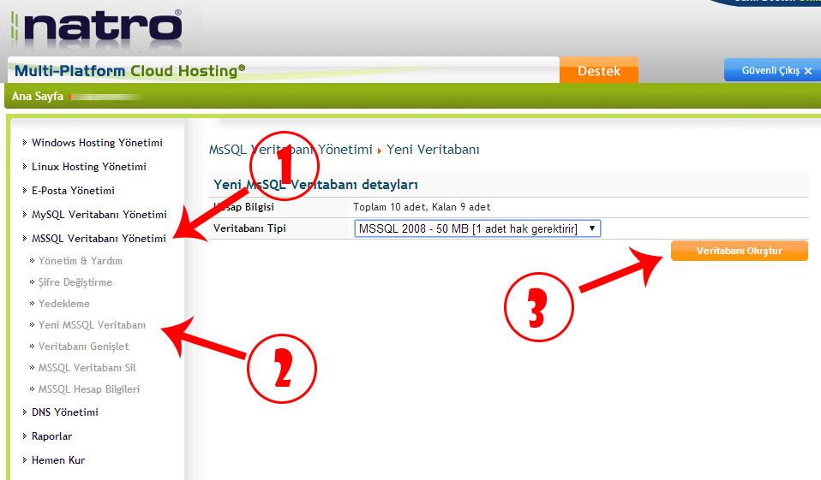Screen dimensions: 821x480
Task: Open the Veritabanı Tipi dropdown
Action: (477, 228)
